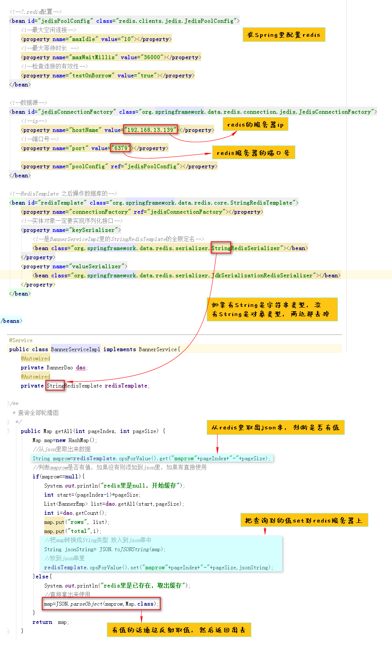
Task: Click the hostName value 192.168.13.139
Action: (150, 130)
